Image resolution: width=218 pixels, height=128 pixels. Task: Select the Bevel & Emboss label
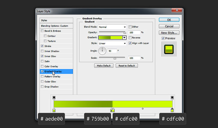pyautogui.click(x=53, y=31)
